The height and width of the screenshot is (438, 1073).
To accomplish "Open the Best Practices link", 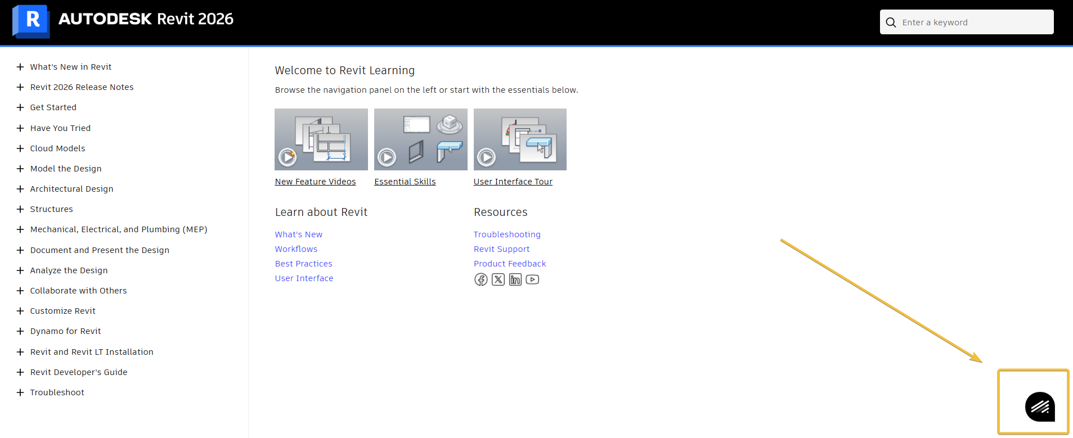I will [304, 264].
